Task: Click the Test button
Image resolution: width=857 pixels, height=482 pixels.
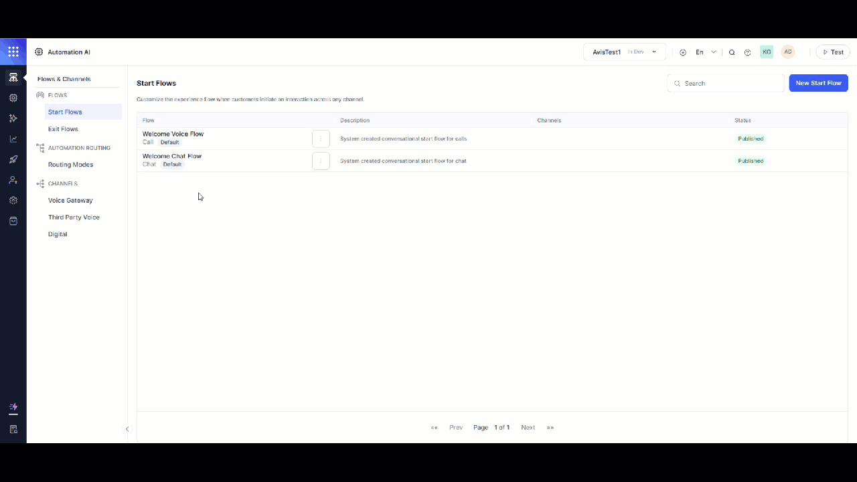Action: (x=833, y=52)
